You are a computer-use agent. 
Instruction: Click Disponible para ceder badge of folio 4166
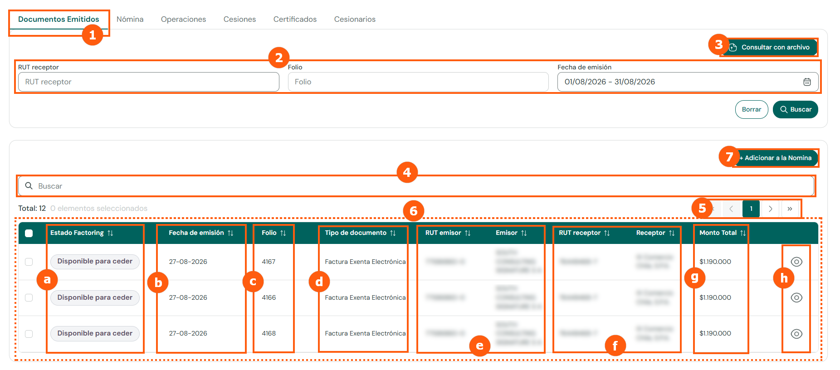coord(95,297)
